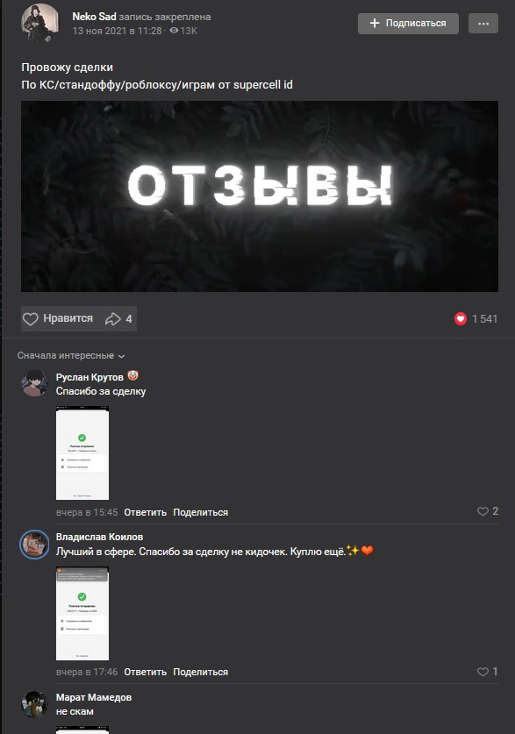Open payment screenshot in Владислав Коилов's comment
Screen dimensions: 515x734
coord(82,613)
